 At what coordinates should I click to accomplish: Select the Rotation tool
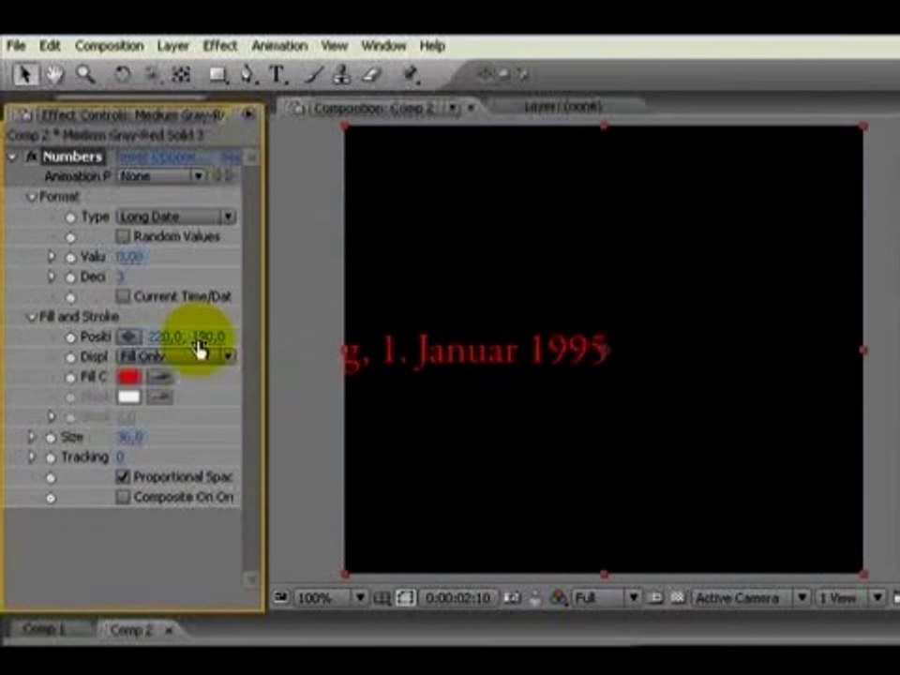122,75
